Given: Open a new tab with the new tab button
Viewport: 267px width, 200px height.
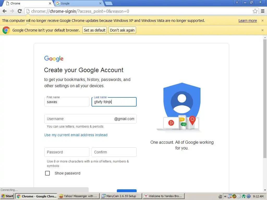Looking at the screenshot, I should click(x=109, y=3).
